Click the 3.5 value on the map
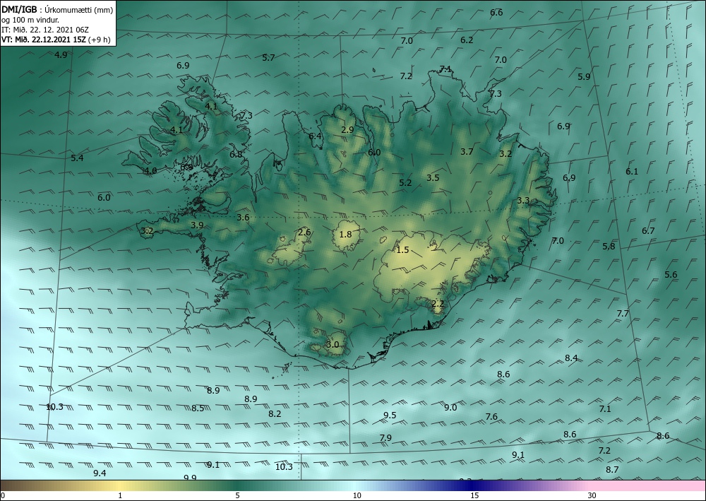The image size is (706, 501). 433,178
